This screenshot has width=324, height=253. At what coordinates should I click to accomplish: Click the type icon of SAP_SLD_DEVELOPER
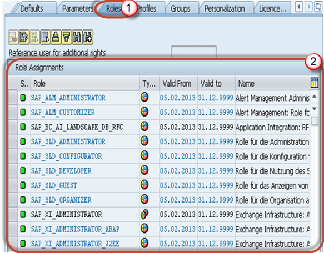[144, 170]
